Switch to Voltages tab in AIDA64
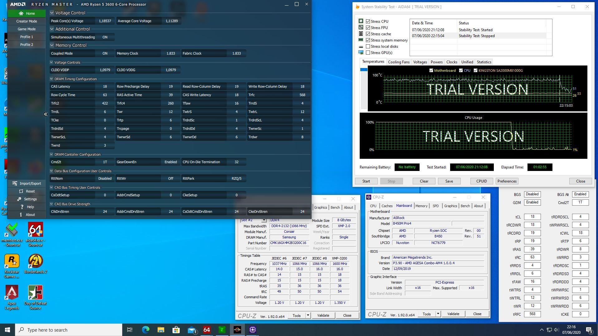Screen dimensions: 598x336 [x=420, y=62]
